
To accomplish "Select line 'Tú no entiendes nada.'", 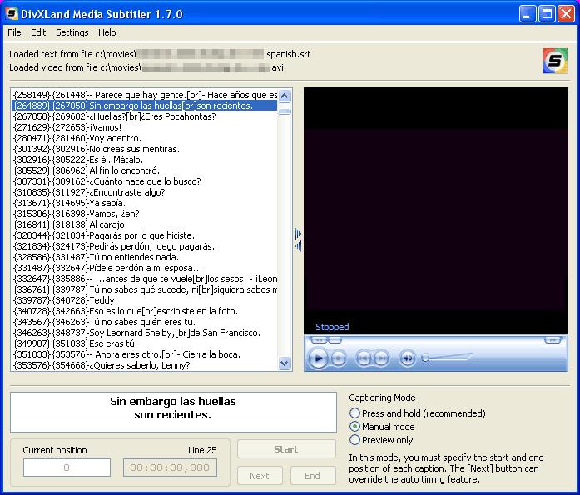I will 145,257.
